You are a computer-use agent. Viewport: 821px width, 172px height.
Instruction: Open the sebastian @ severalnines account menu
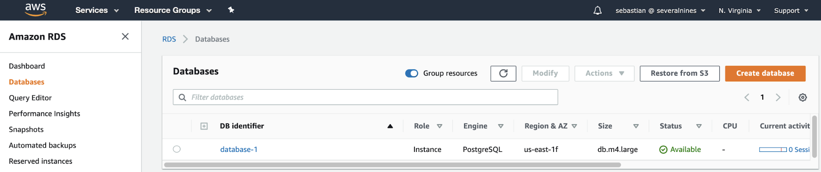pyautogui.click(x=660, y=11)
